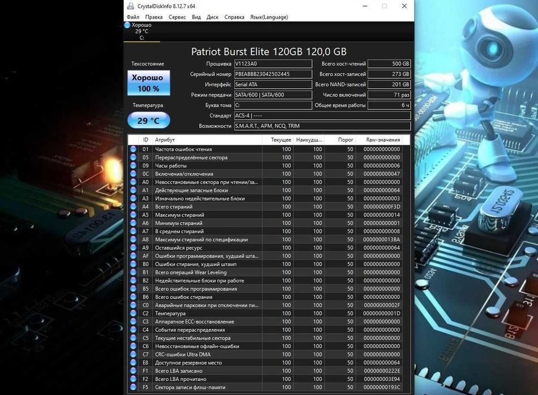Open the Справка menu
The width and height of the screenshot is (538, 395).
(234, 17)
